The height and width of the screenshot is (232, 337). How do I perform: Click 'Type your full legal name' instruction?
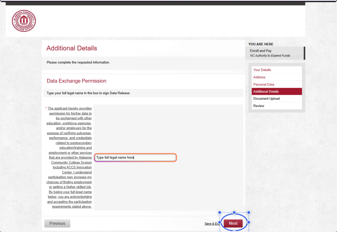(x=88, y=93)
